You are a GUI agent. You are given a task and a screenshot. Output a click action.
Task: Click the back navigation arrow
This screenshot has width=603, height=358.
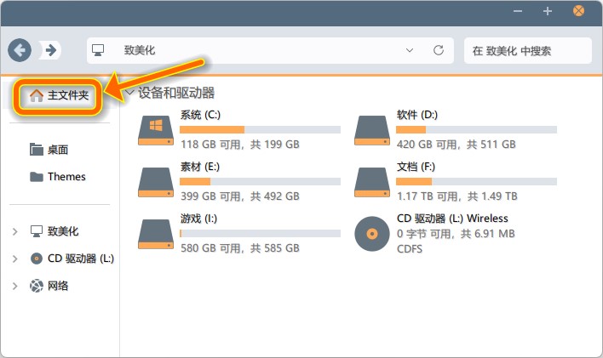pyautogui.click(x=20, y=50)
